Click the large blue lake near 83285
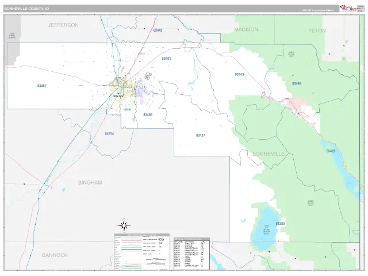 point(264,229)
